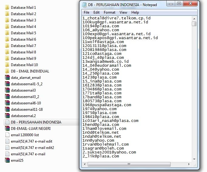
Task: Click the Database Mail 10 folder icon
Action: tap(7, 65)
